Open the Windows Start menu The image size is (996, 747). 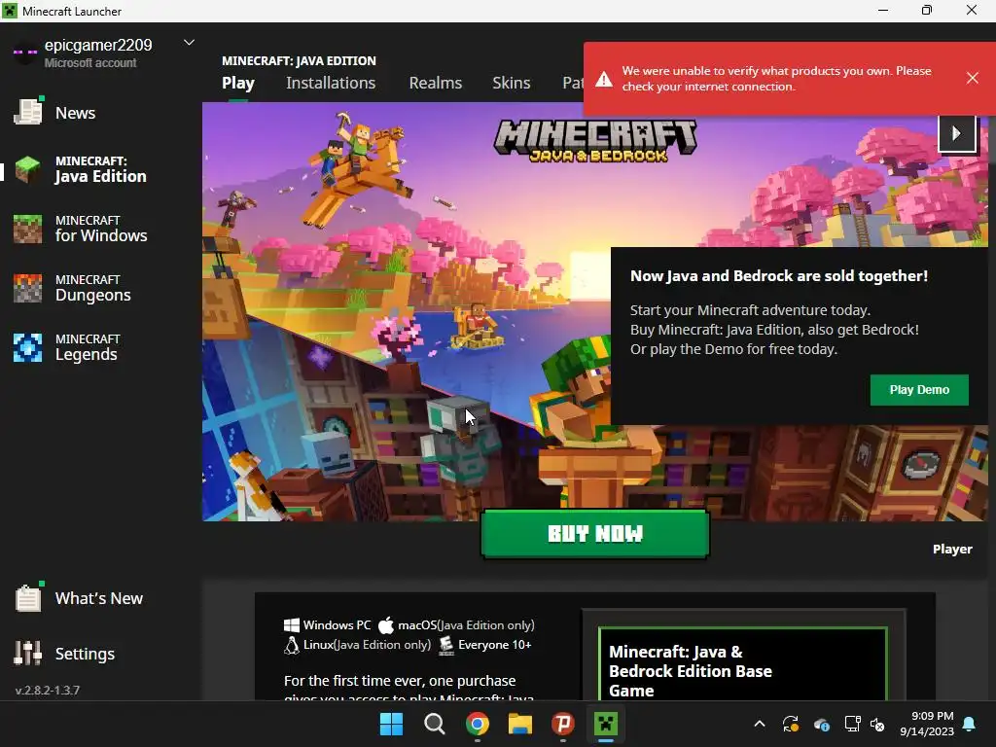(391, 724)
